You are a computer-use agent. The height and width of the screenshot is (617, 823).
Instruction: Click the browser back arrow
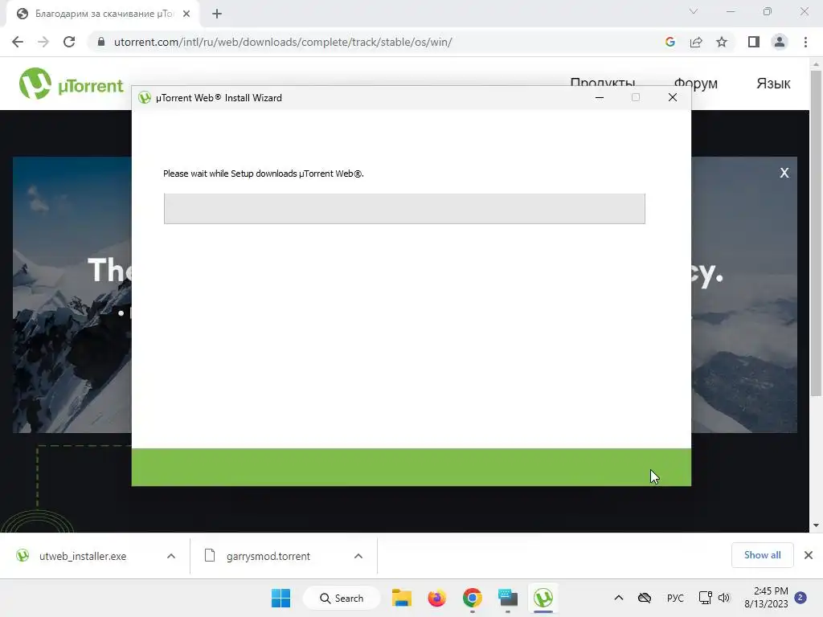click(18, 42)
